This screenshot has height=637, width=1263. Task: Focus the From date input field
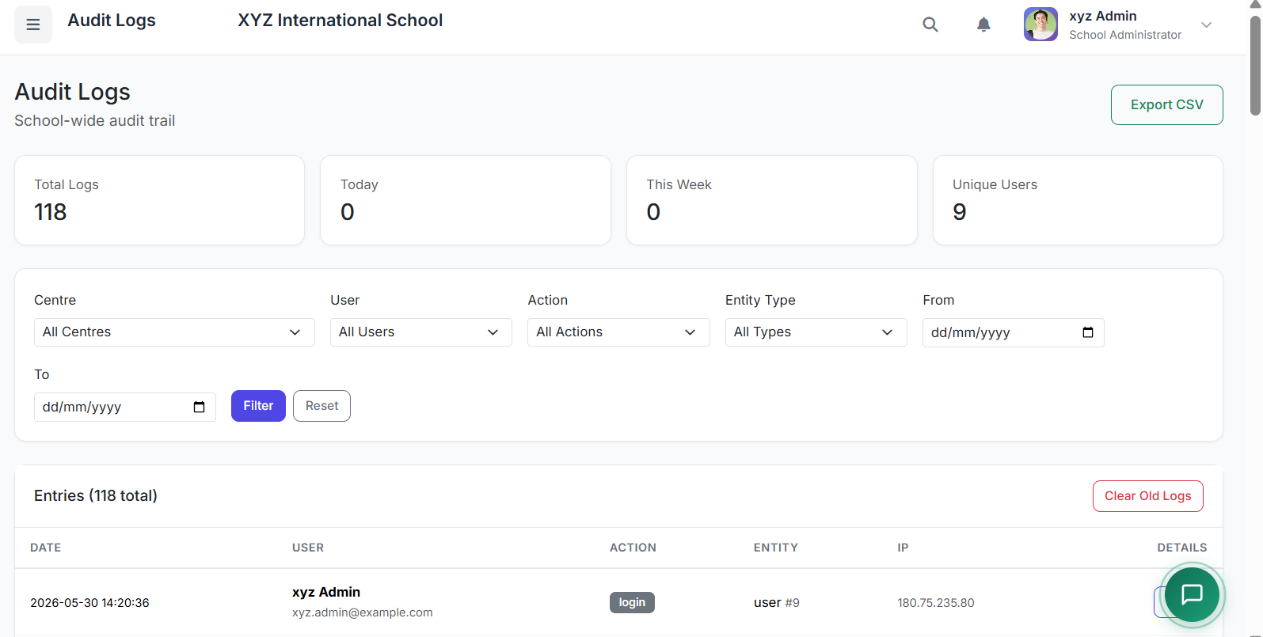pos(1014,332)
